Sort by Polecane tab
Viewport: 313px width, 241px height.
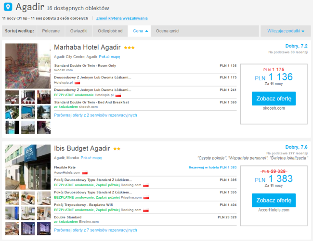click(x=51, y=31)
